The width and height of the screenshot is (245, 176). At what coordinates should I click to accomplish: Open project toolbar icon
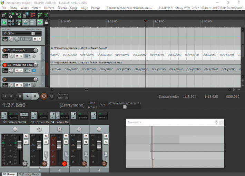coord(11,15)
